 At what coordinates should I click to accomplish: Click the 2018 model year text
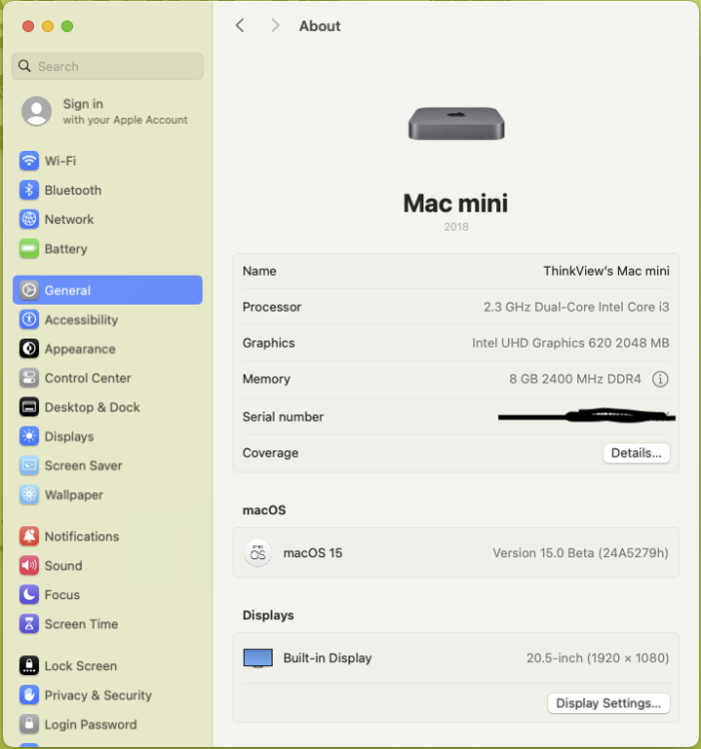click(x=456, y=227)
